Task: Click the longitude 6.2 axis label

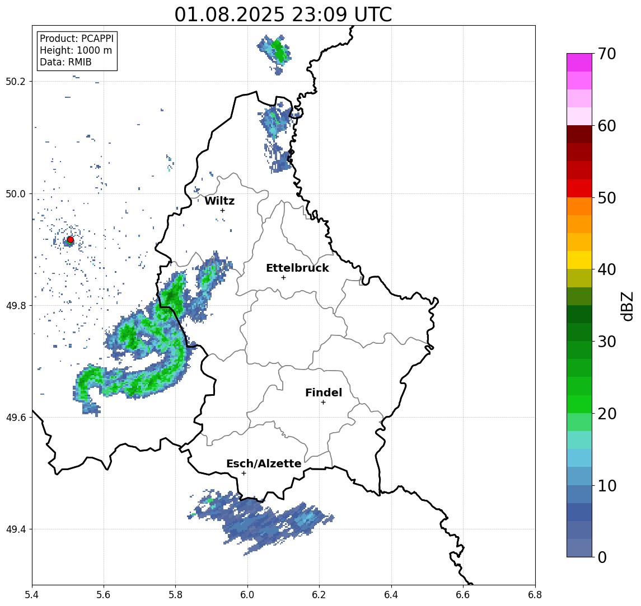Action: pos(319,595)
